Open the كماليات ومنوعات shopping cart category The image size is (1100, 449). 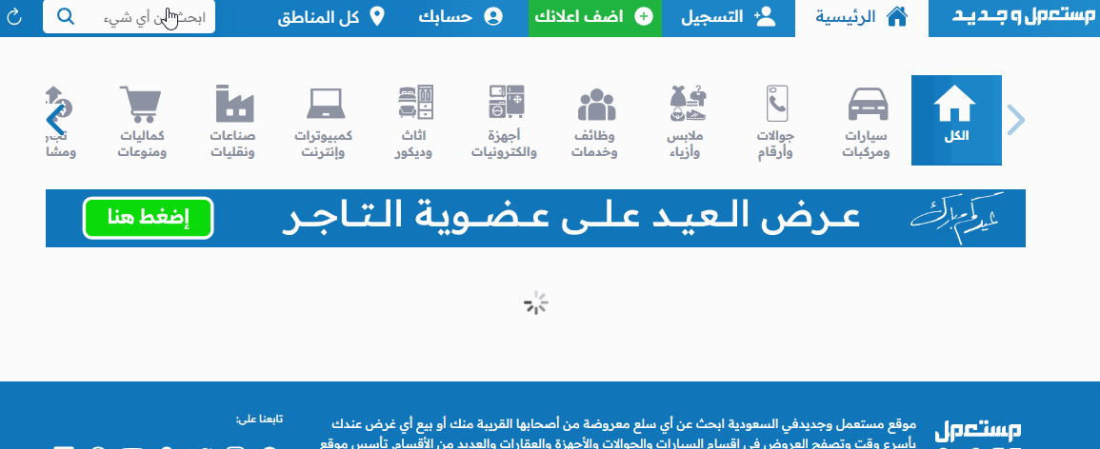tap(144, 121)
